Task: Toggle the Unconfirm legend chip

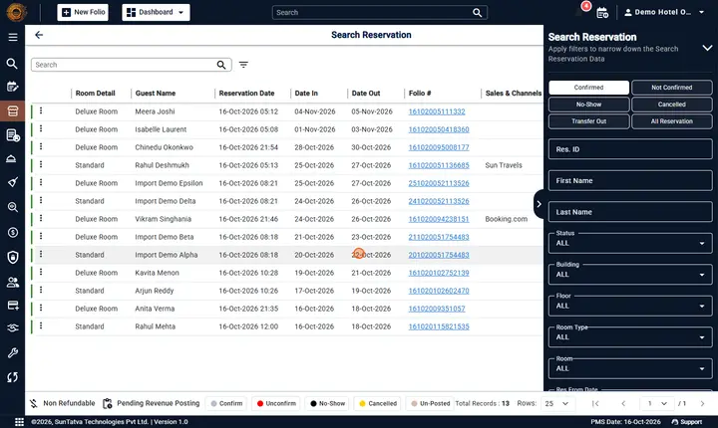Action: pos(276,403)
